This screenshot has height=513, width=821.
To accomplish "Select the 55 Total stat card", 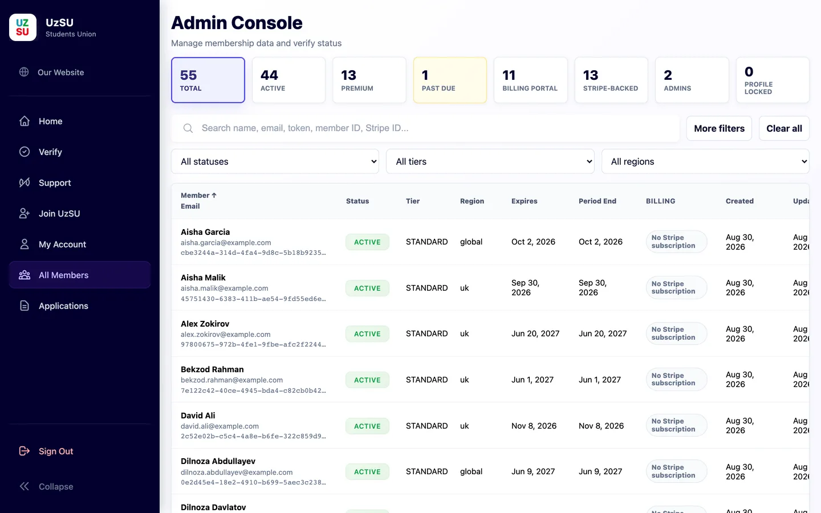I will pos(208,80).
